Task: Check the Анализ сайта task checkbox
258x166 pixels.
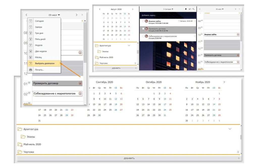Action: click(143, 21)
